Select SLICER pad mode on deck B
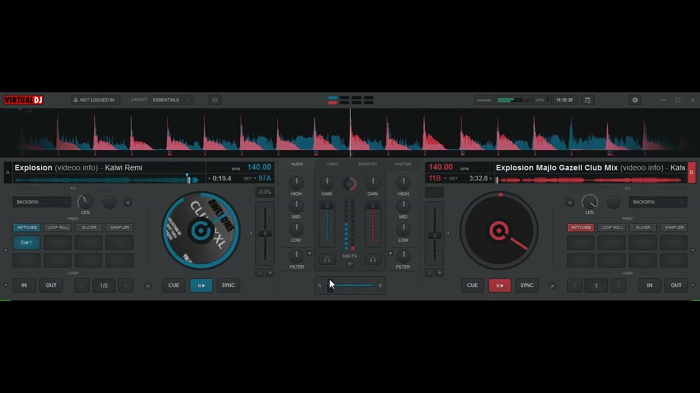The height and width of the screenshot is (393, 700). pos(643,228)
